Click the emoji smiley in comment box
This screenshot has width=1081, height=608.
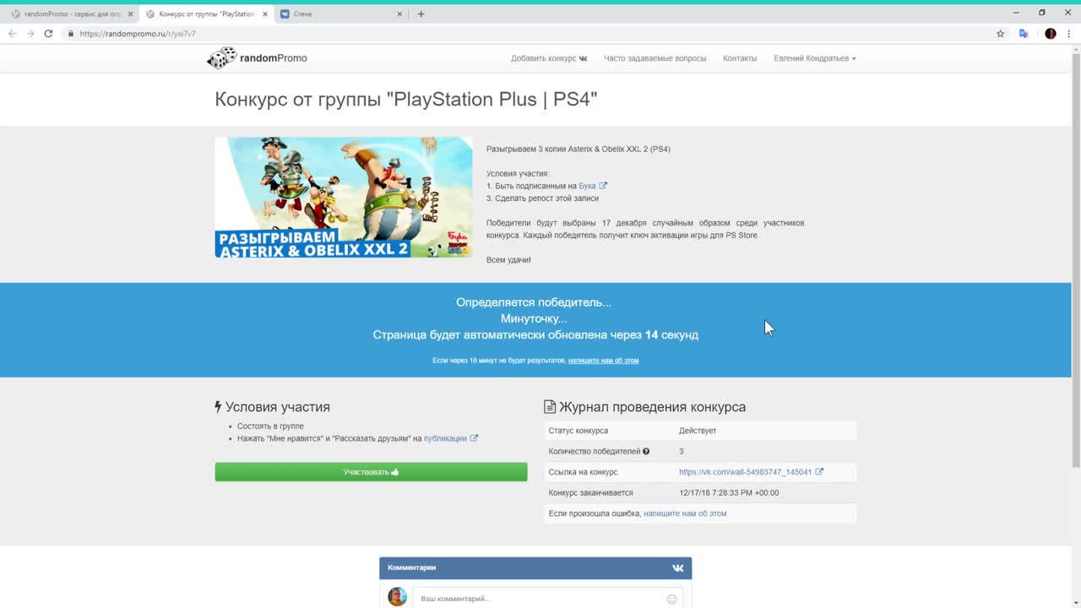click(671, 599)
